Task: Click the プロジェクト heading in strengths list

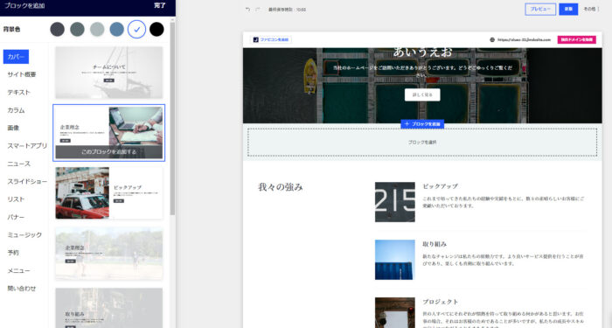Action: pos(441,303)
